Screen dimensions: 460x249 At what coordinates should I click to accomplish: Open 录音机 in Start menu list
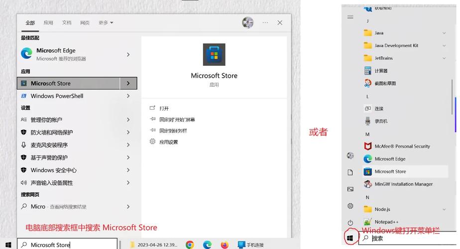tap(405, 121)
